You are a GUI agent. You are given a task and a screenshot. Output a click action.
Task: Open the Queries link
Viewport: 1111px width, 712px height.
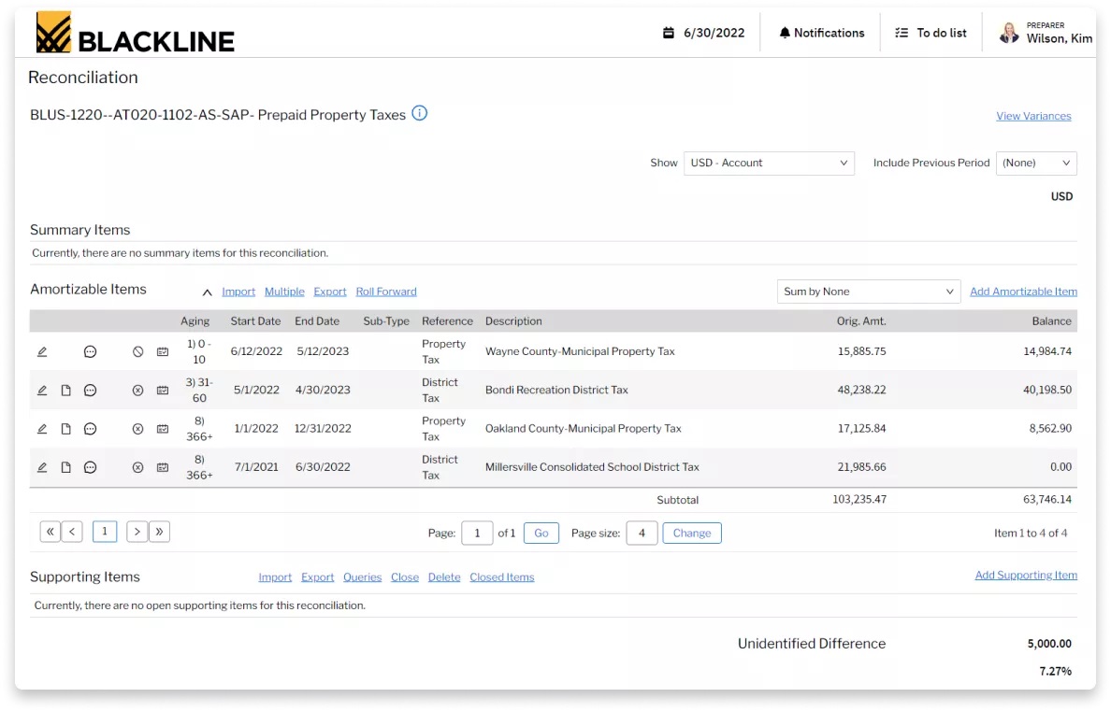point(362,577)
